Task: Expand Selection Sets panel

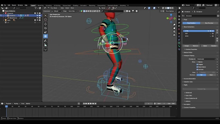Action: click(x=188, y=82)
